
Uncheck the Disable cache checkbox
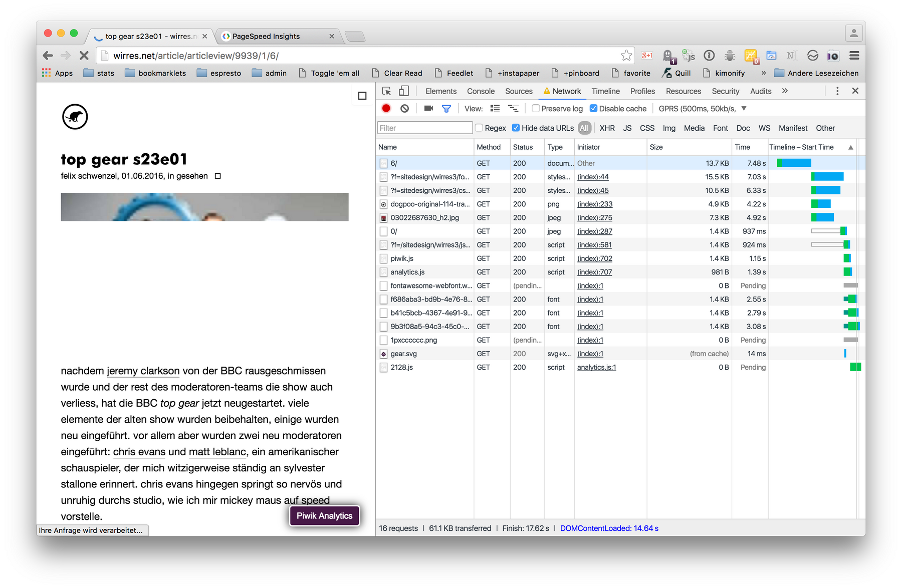593,108
